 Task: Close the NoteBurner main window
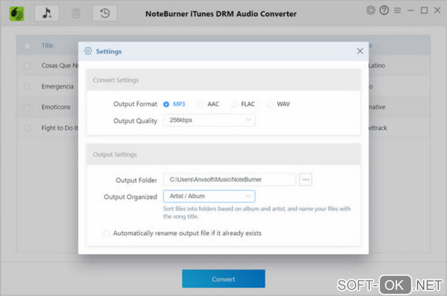pos(437,11)
